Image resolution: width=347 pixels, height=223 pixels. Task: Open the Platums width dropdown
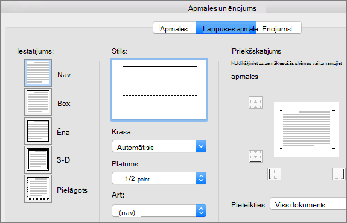pyautogui.click(x=159, y=178)
